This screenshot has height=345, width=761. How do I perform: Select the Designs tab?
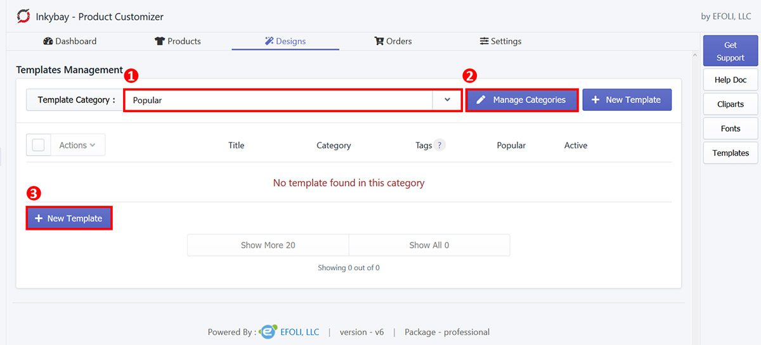(x=285, y=41)
